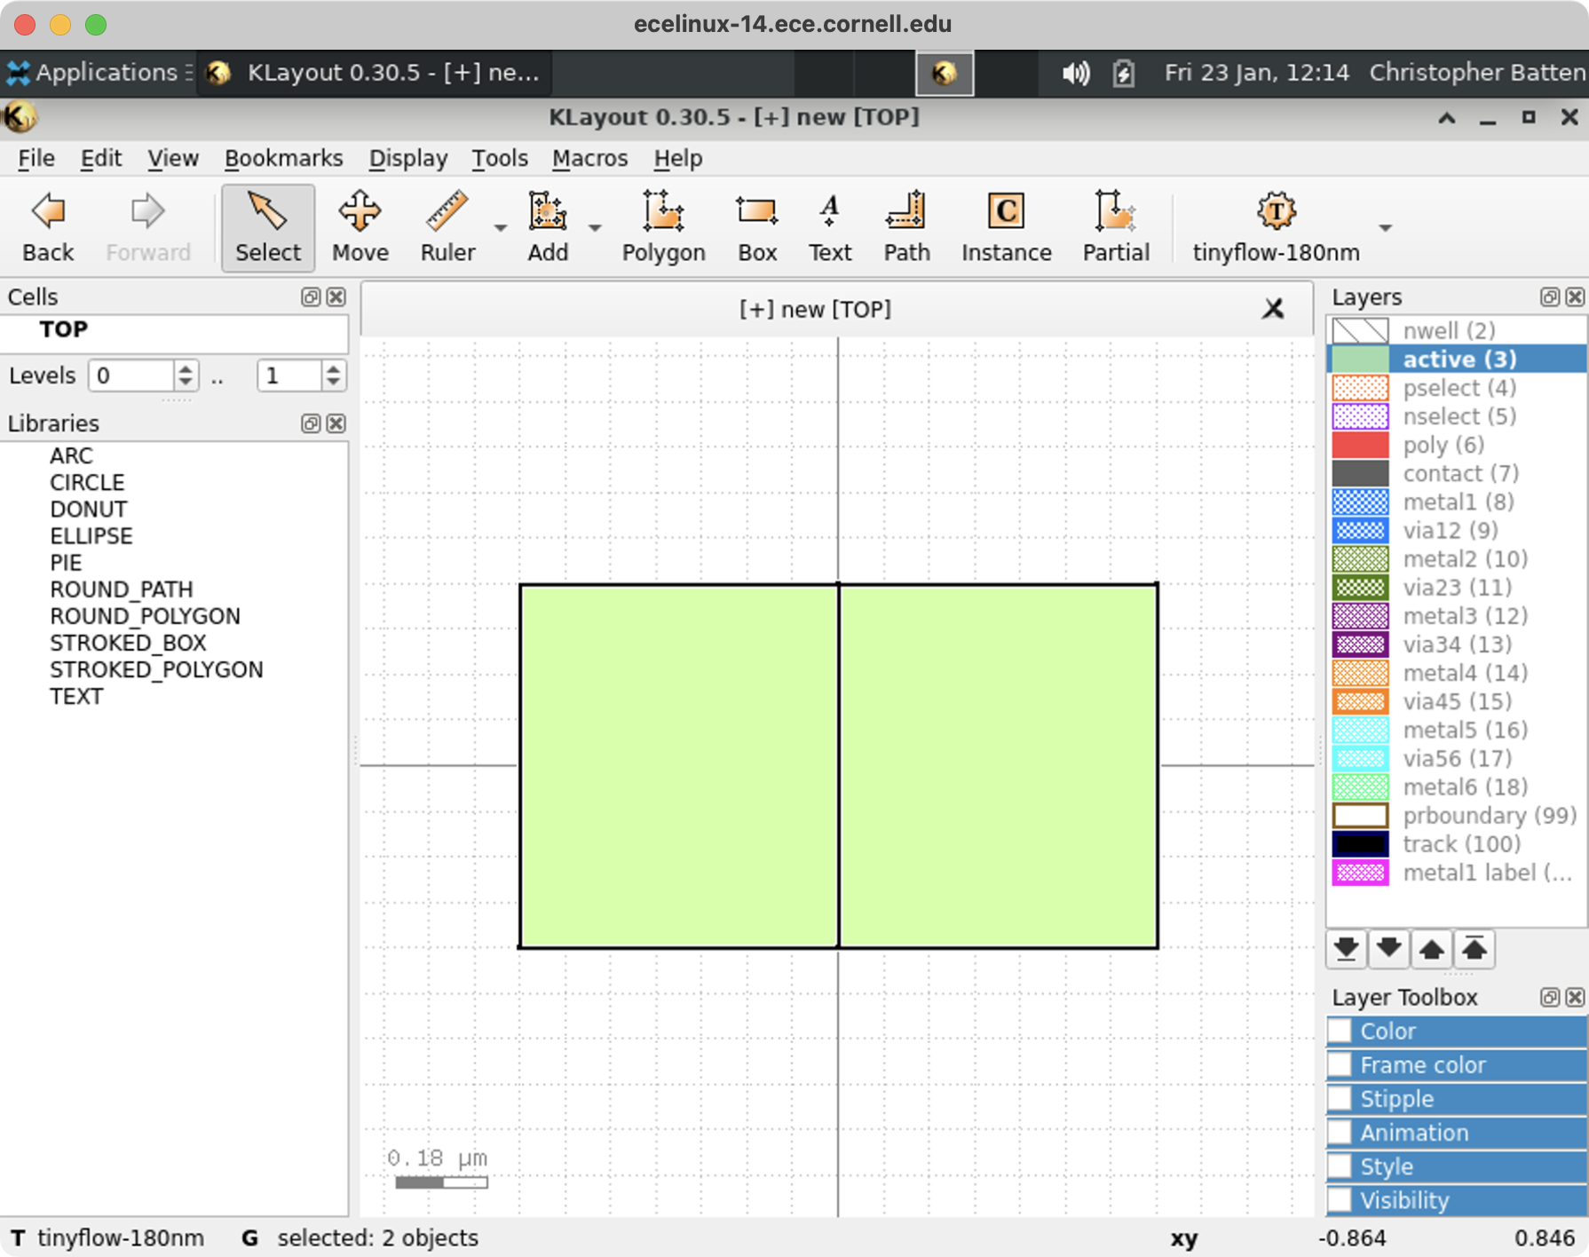The height and width of the screenshot is (1257, 1589).
Task: Select the Move tool
Action: tap(360, 227)
